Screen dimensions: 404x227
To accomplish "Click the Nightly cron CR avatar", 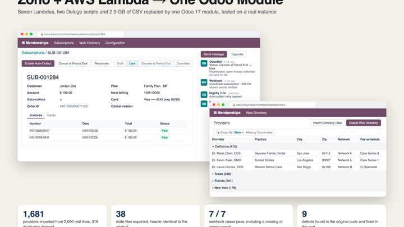I will coord(204,95).
